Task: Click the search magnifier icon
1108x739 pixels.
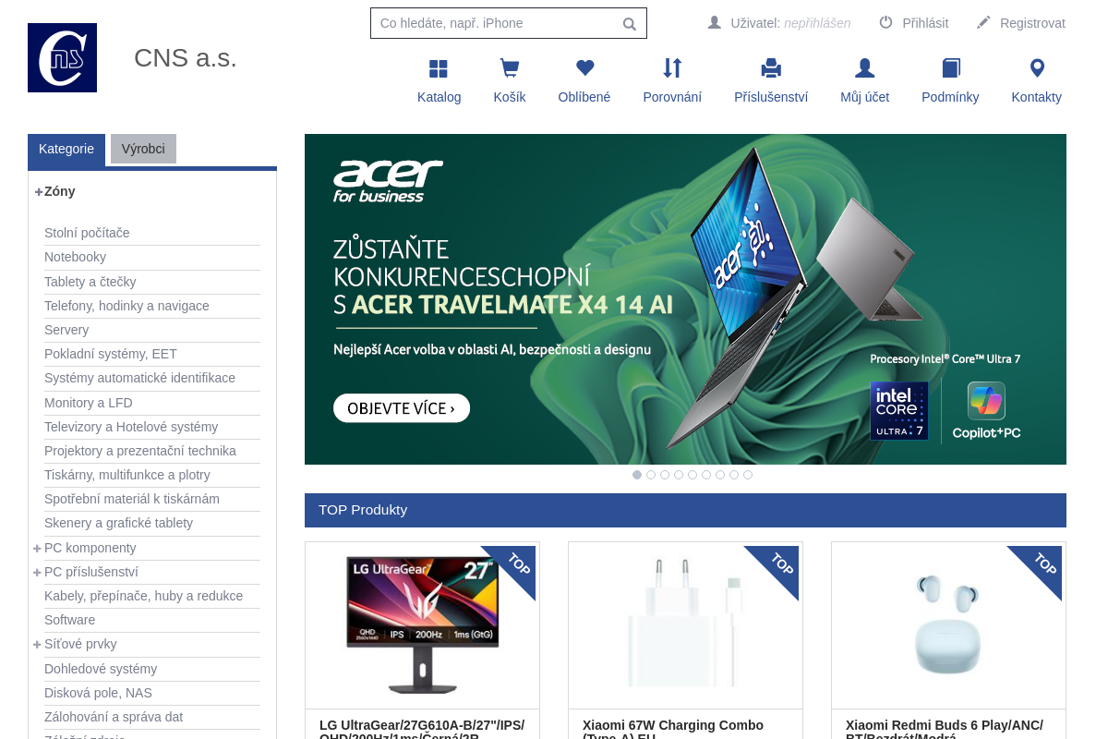Action: click(630, 24)
